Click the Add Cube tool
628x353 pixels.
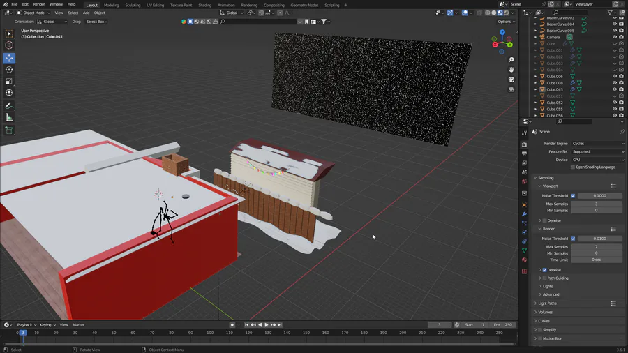(9, 130)
